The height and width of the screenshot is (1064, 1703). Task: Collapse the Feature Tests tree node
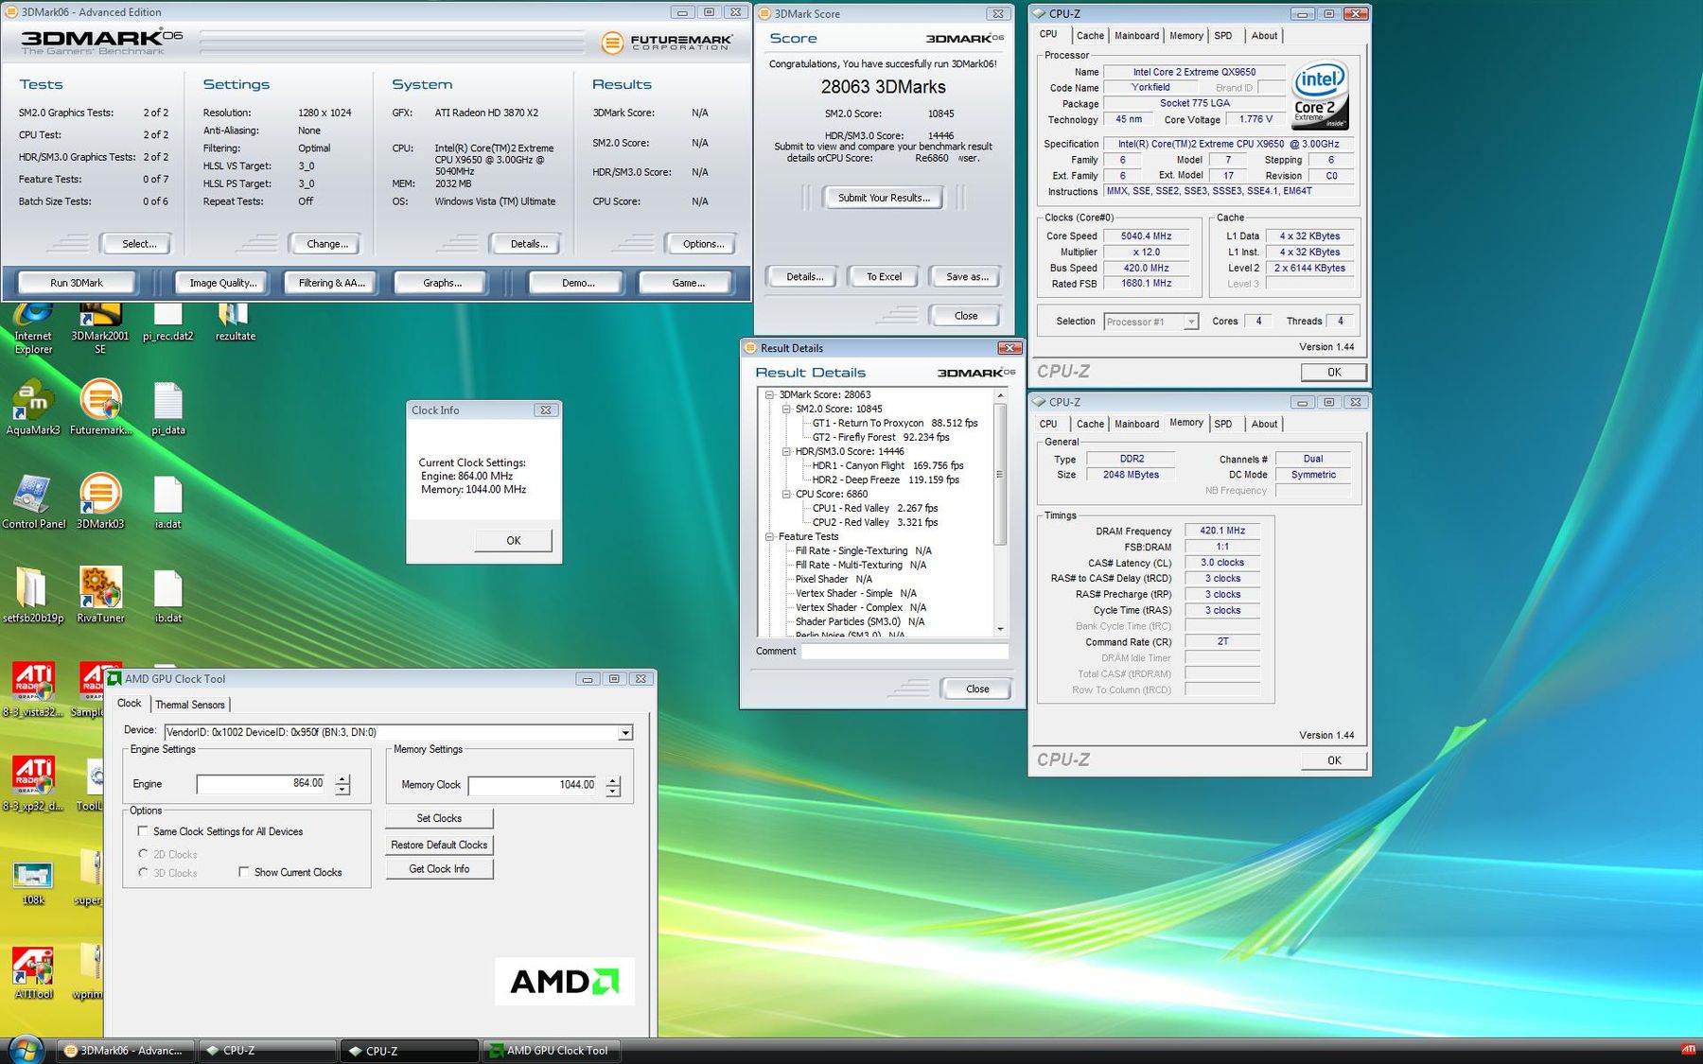(x=770, y=536)
